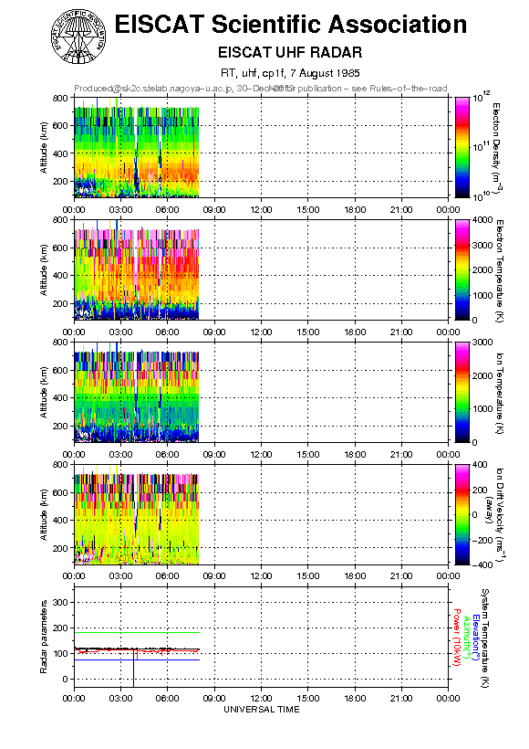This screenshot has height=749, width=529.
Task: Click the Ion Drift Velocity color bar
Action: (x=462, y=514)
